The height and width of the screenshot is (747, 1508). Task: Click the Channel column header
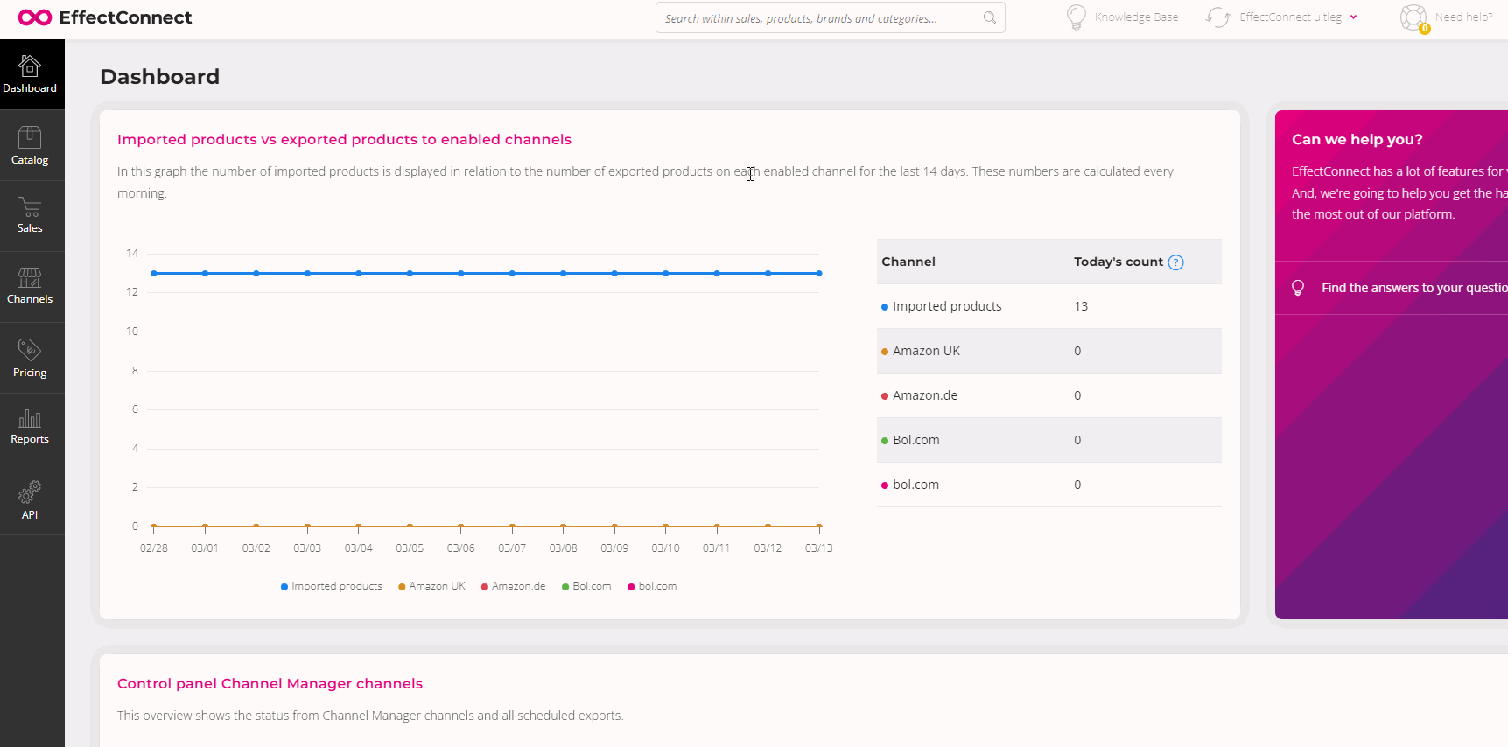click(x=908, y=262)
